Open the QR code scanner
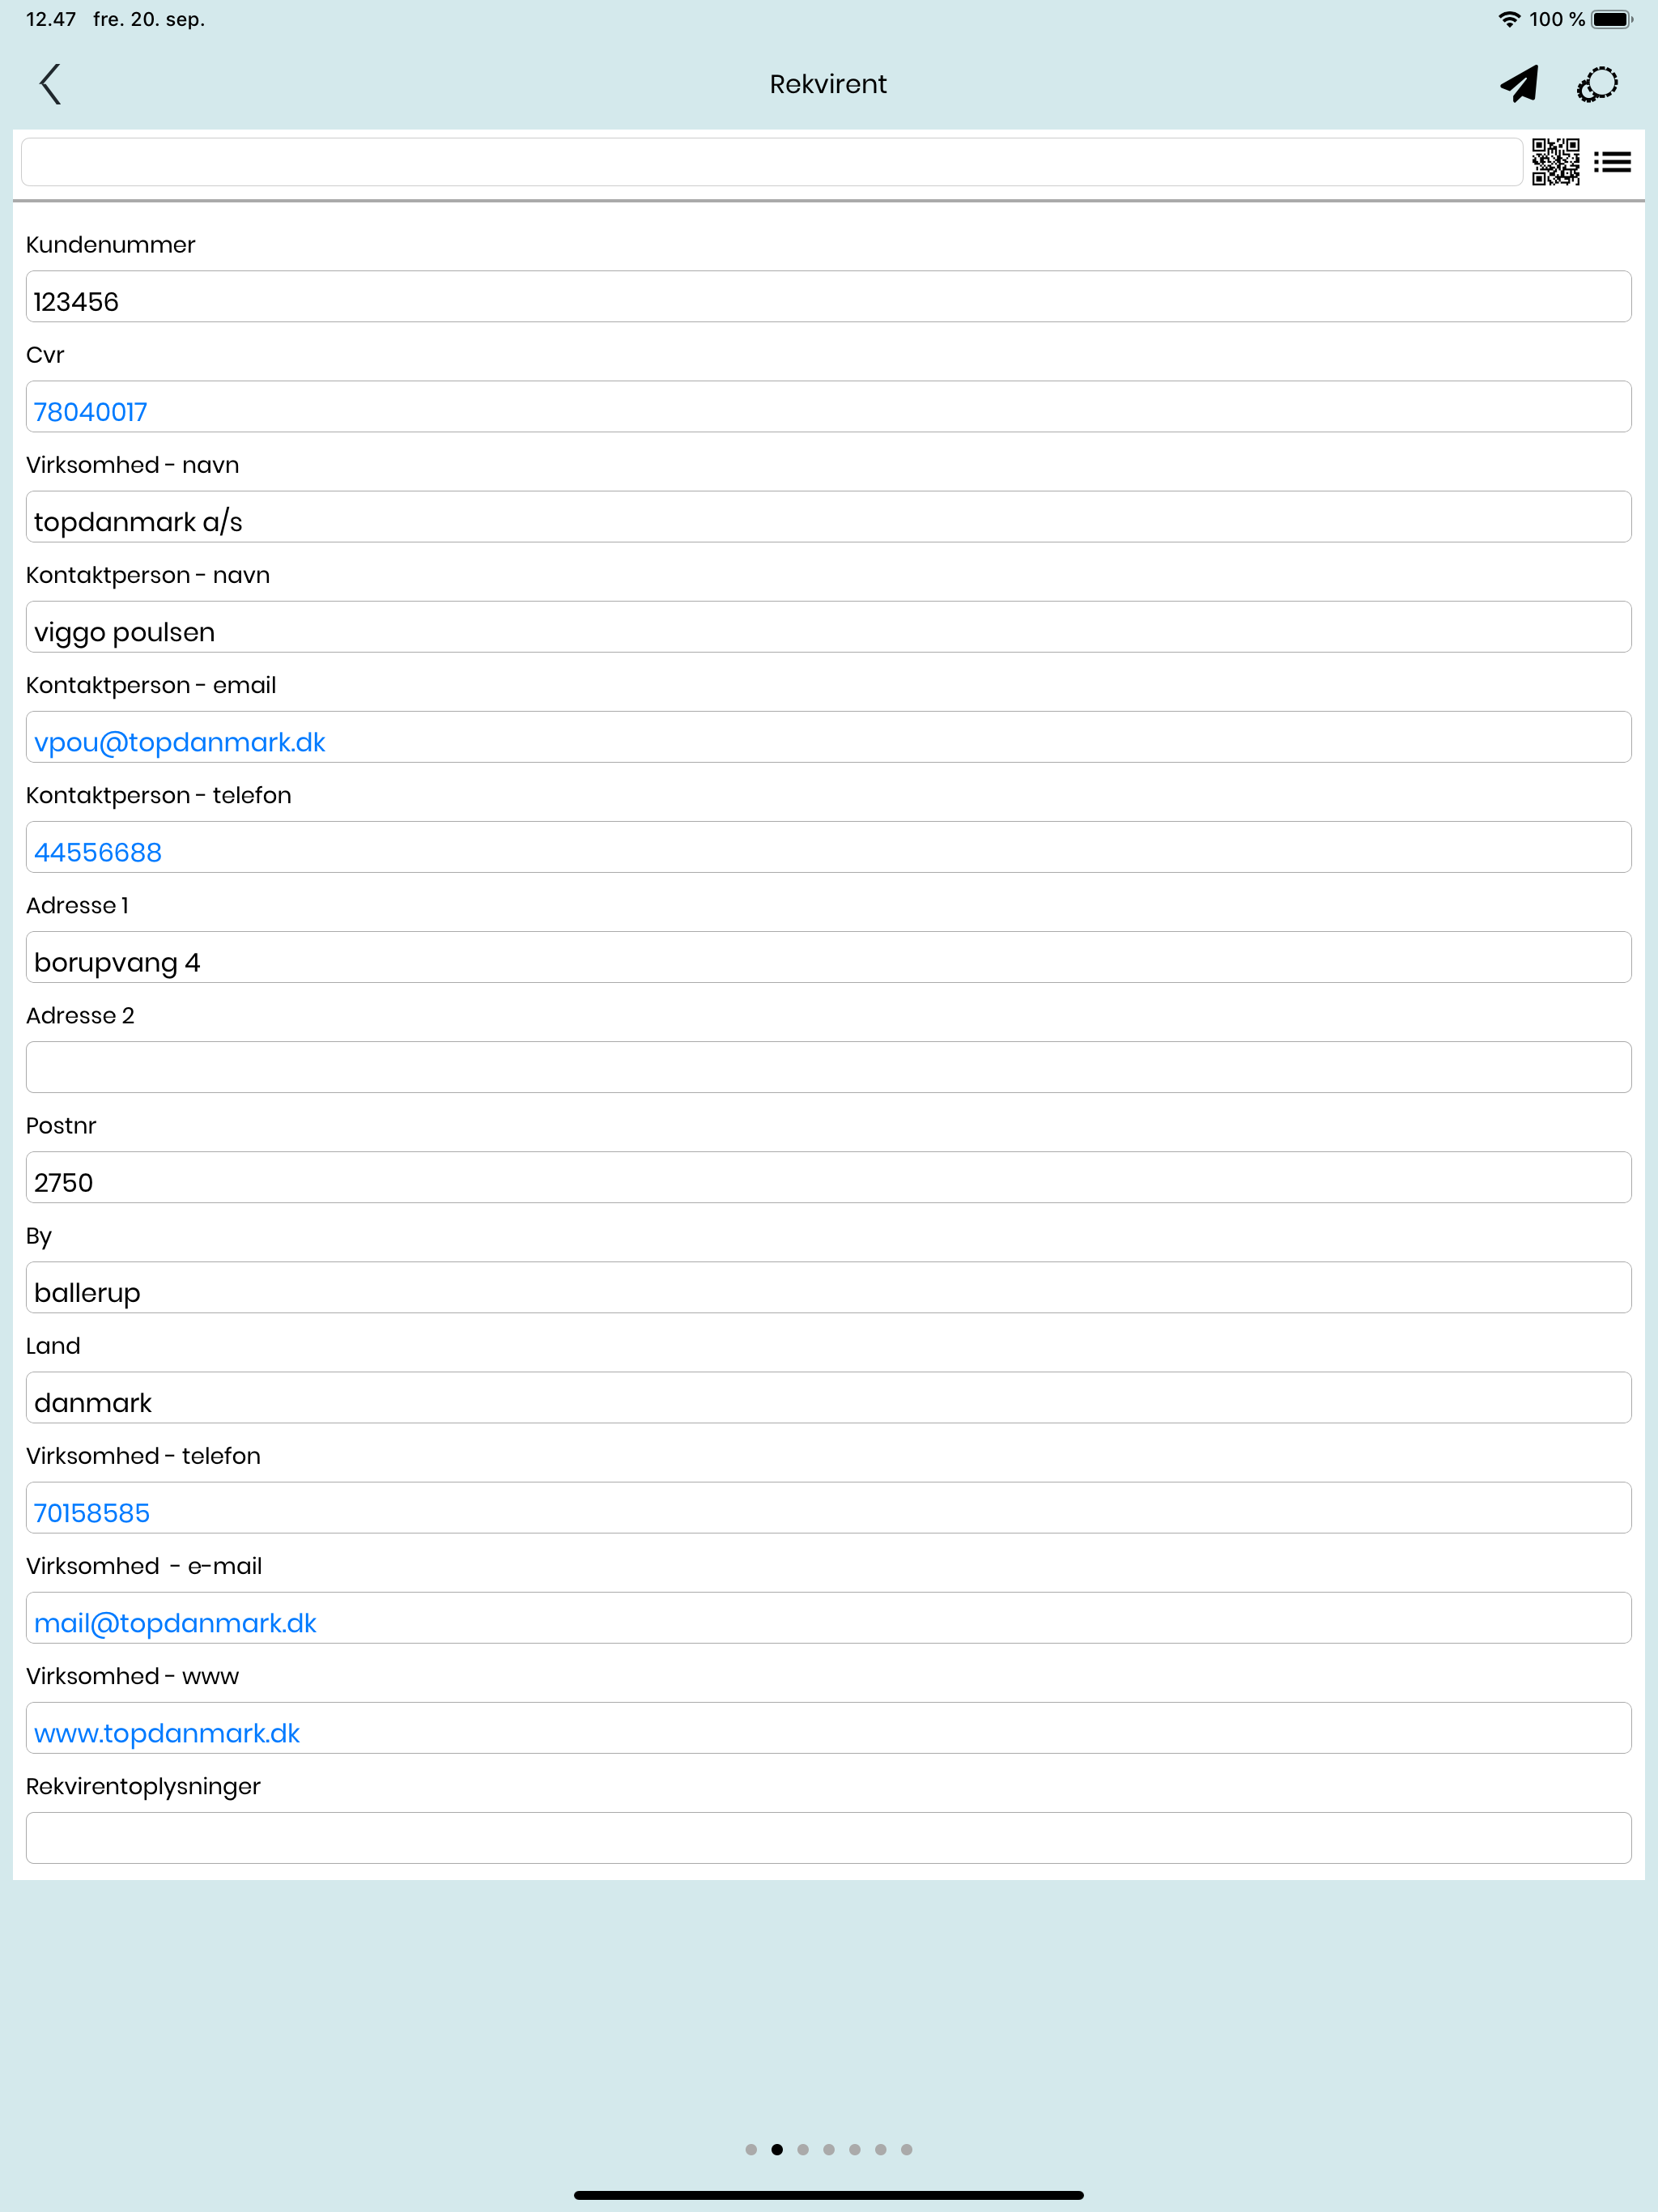Image resolution: width=1658 pixels, height=2212 pixels. pos(1556,162)
